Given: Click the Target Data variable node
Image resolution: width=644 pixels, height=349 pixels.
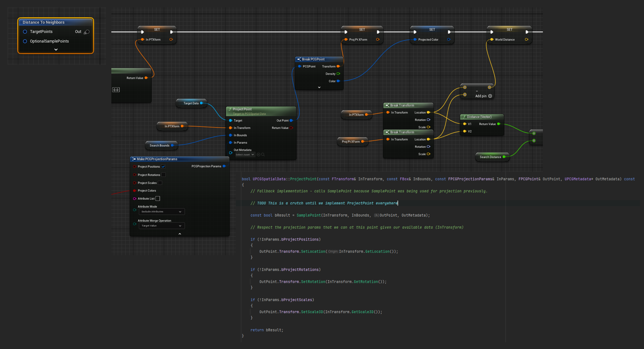Looking at the screenshot, I should (191, 103).
